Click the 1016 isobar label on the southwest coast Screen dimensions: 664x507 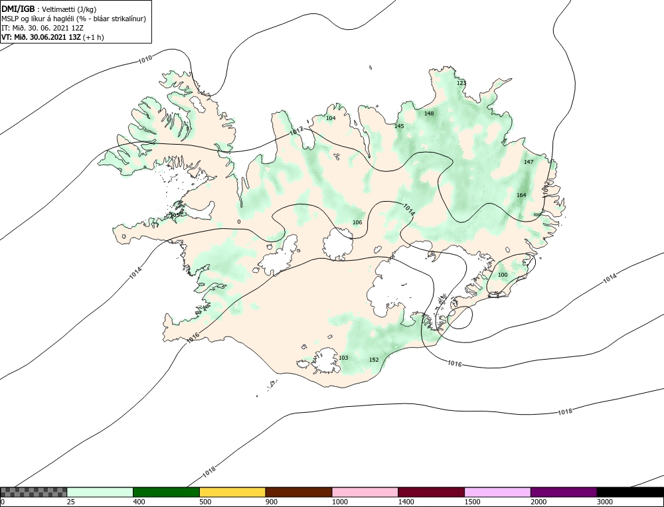coord(193,338)
